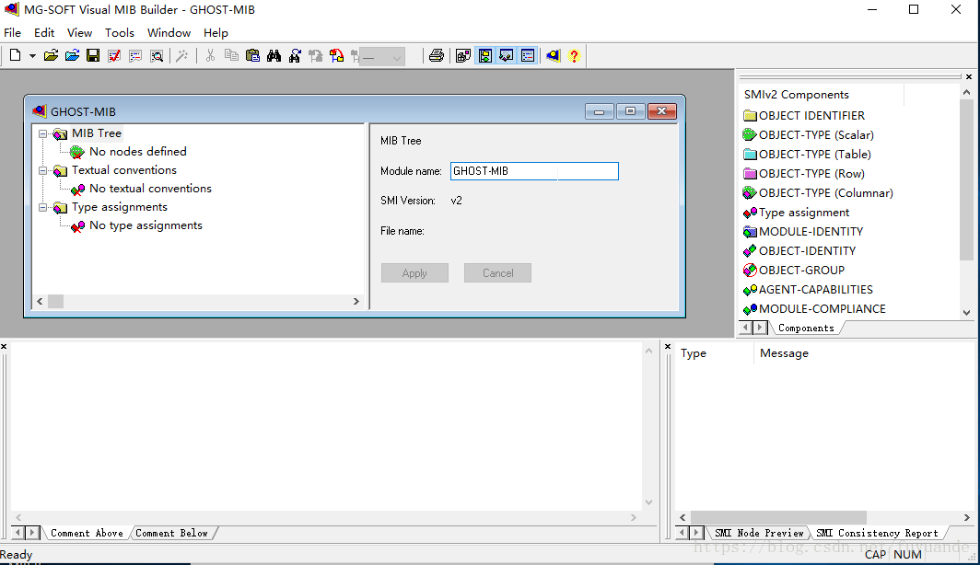980x565 pixels.
Task: Open the Window menu
Action: pyautogui.click(x=169, y=32)
